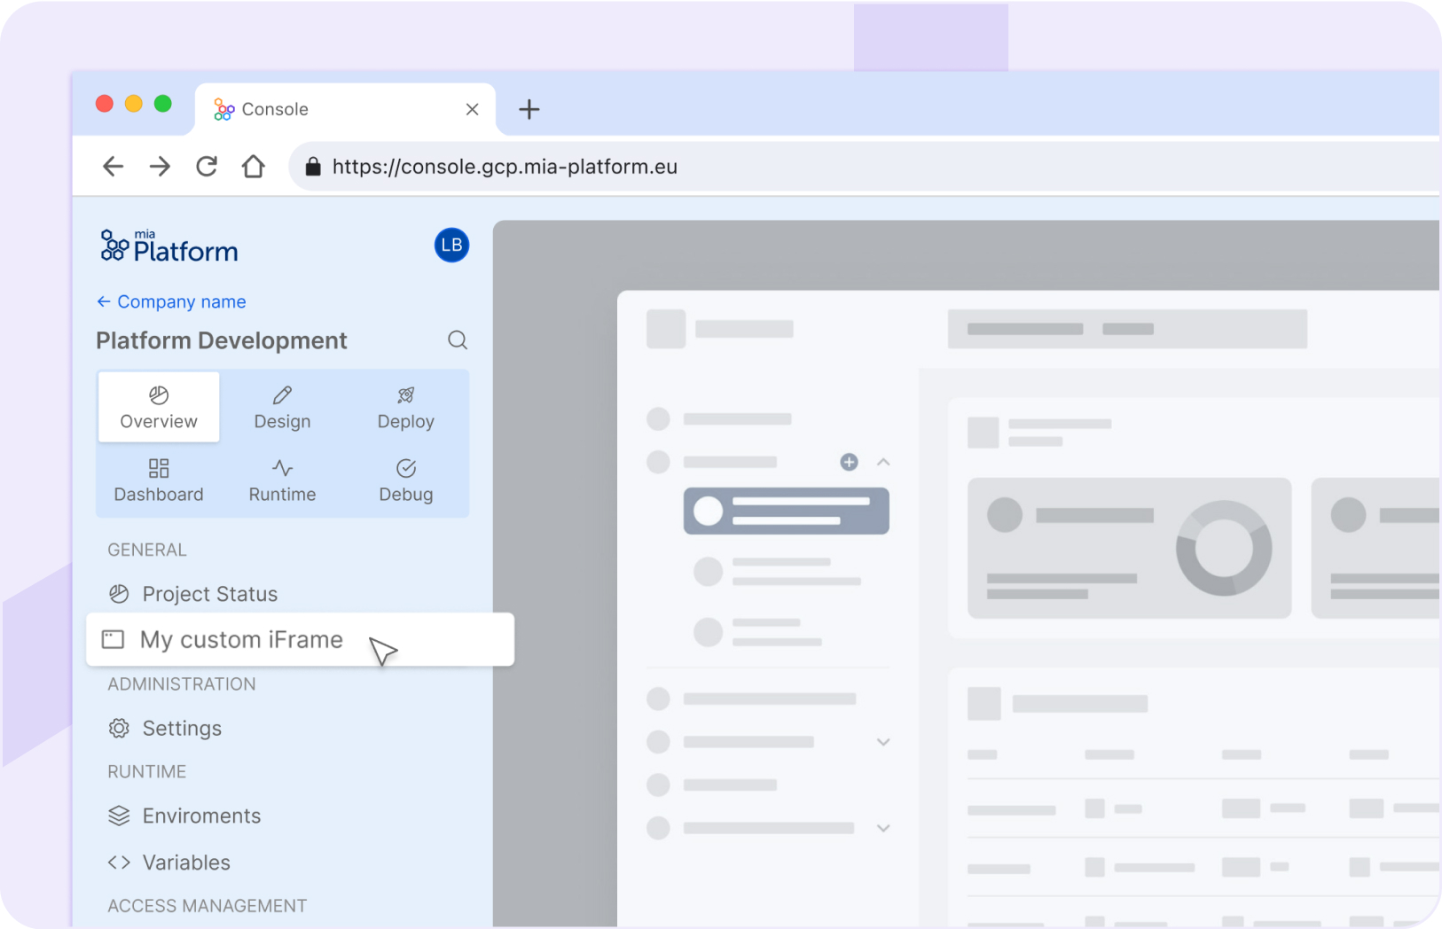1442x929 pixels.
Task: Select the Overview section icon
Action: tap(158, 395)
